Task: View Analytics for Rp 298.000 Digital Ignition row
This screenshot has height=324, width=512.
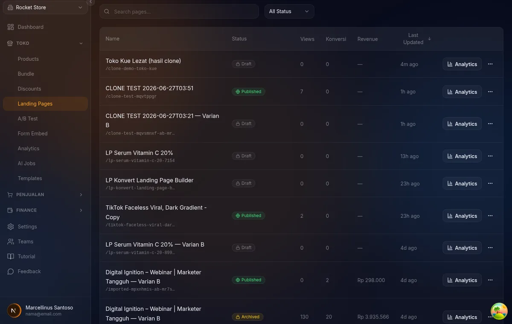Action: point(462,280)
